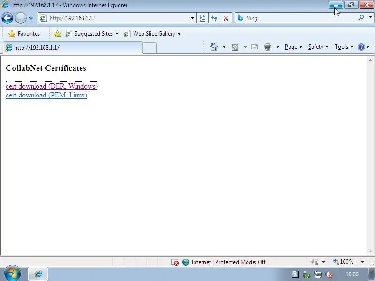Click the status bar security lock icon
This screenshot has height=281, width=375.
point(315,262)
